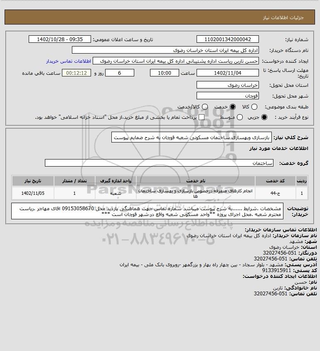The height and width of the screenshot is (351, 320).
Task: Open the اطلاعات تماس خریدار link
Action: tap(69, 61)
